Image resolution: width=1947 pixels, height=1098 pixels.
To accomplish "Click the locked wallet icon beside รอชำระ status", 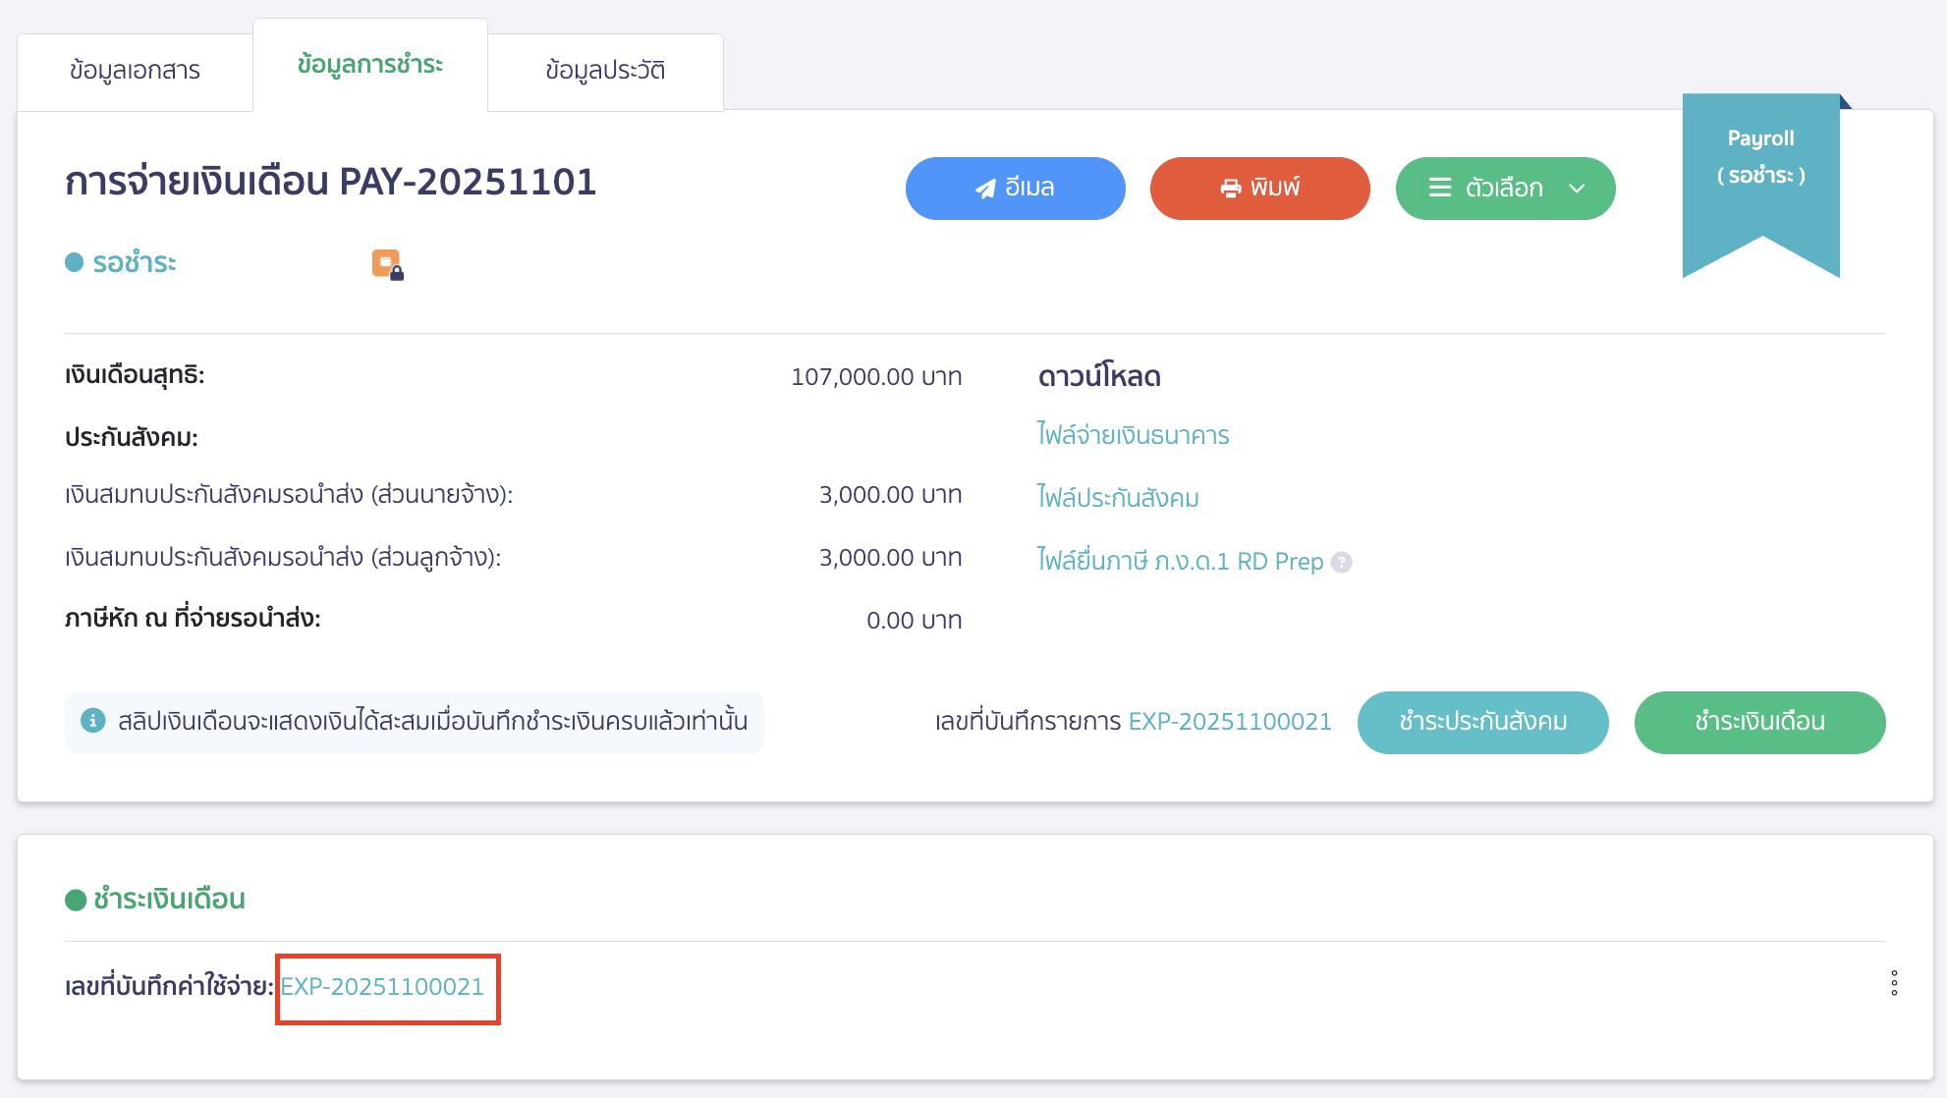I will click(x=384, y=263).
